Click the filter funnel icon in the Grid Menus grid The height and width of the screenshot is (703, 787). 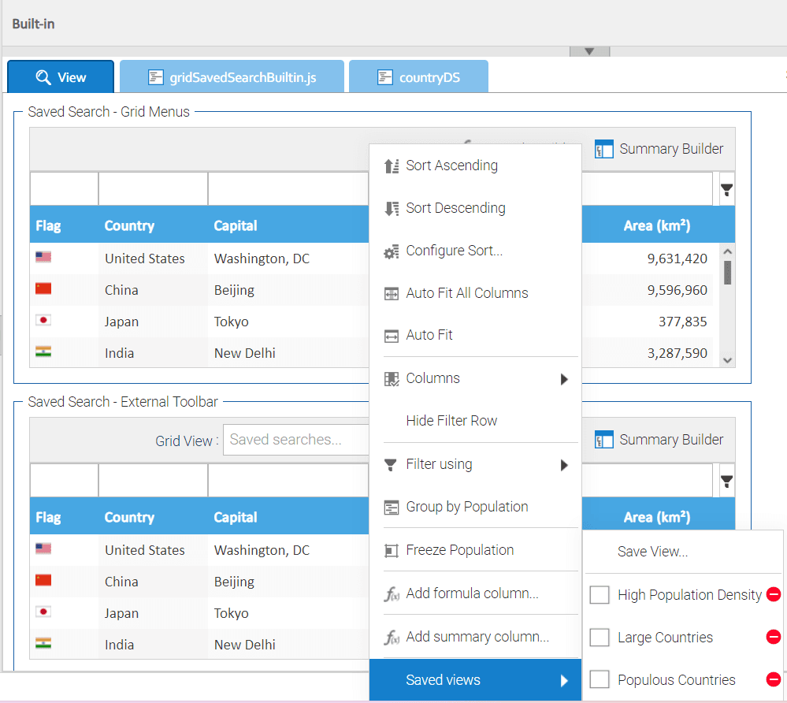[x=726, y=189]
